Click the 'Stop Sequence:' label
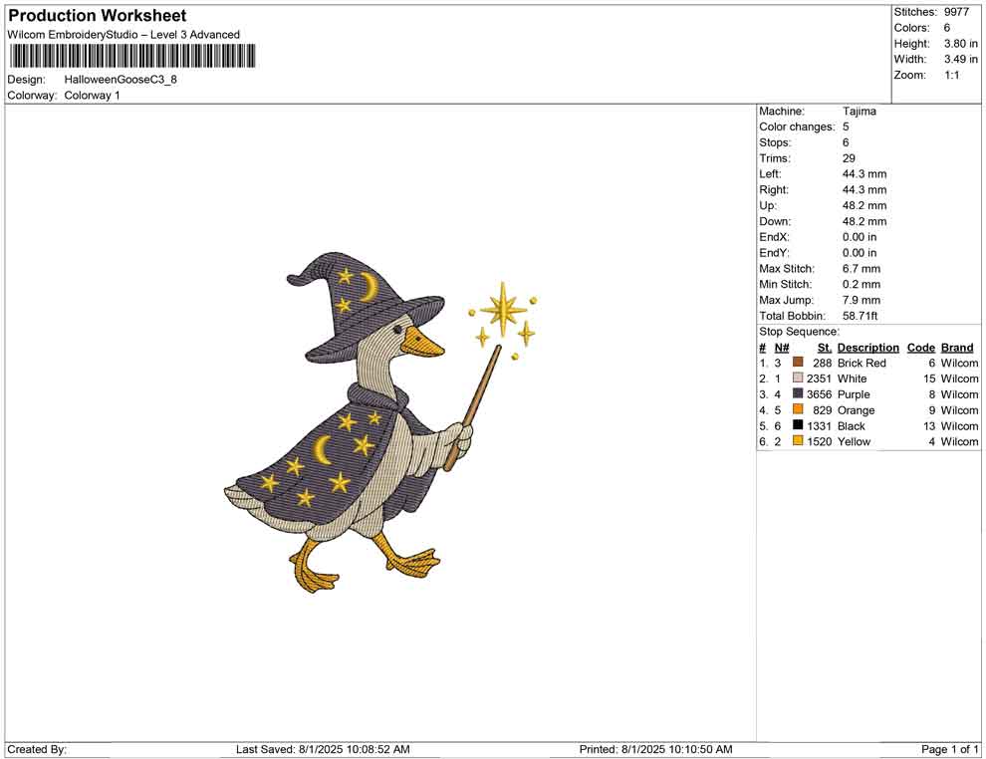Image resolution: width=986 pixels, height=759 pixels. click(799, 332)
